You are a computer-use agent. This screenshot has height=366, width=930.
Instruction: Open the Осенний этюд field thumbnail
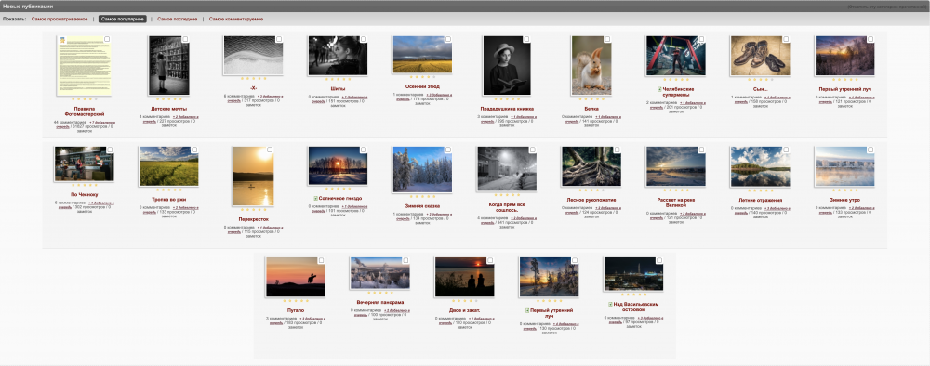click(x=421, y=55)
